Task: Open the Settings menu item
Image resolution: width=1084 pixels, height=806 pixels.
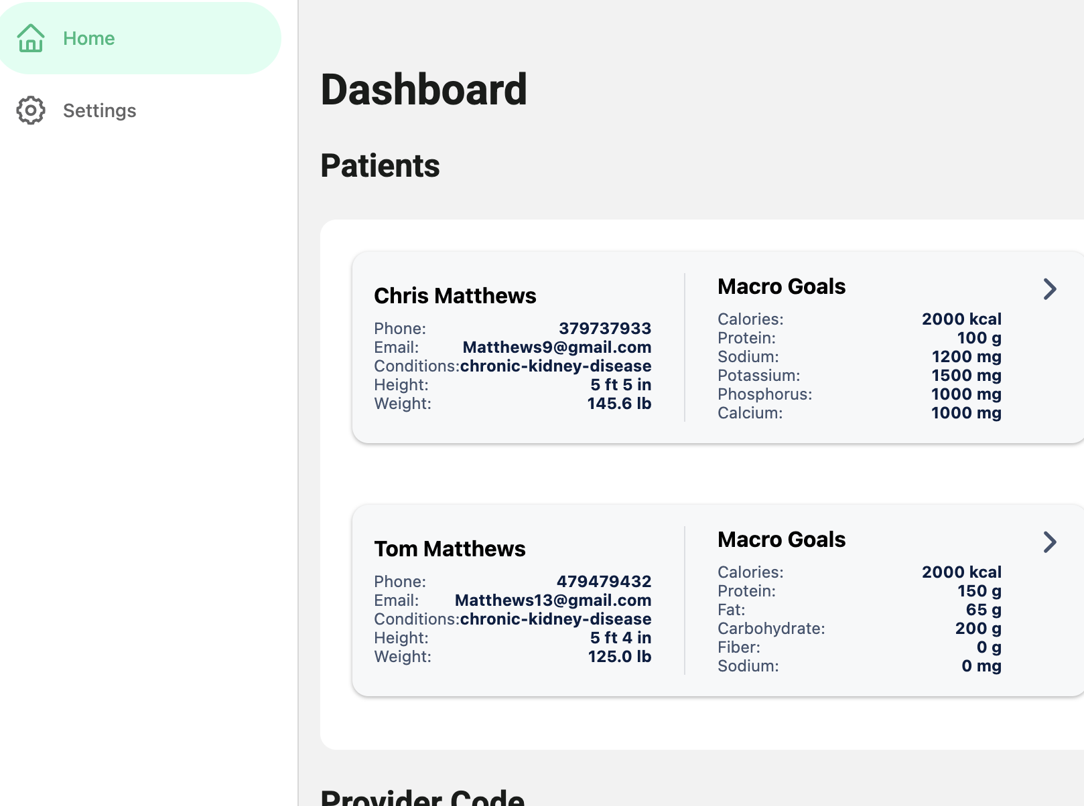Action: pos(140,110)
